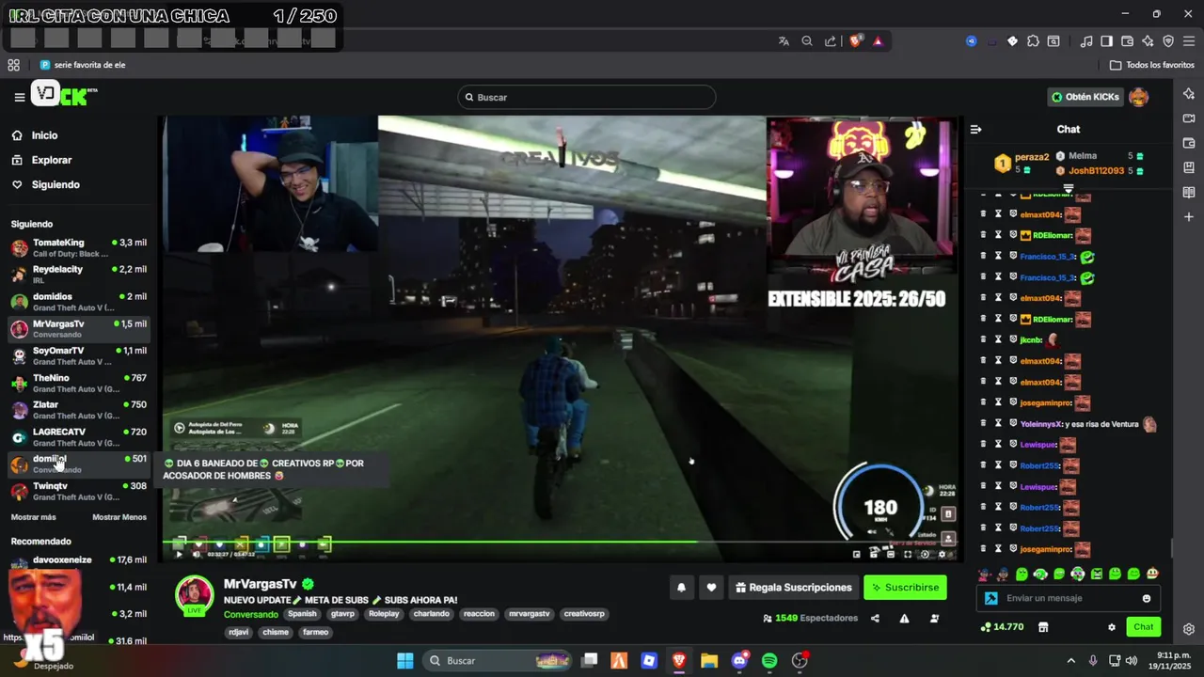The image size is (1204, 677).
Task: Select the creativosrp tag
Action: [x=583, y=614]
